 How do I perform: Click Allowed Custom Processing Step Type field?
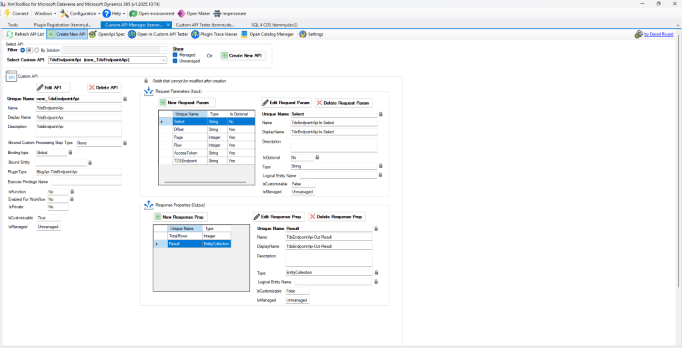pos(99,143)
